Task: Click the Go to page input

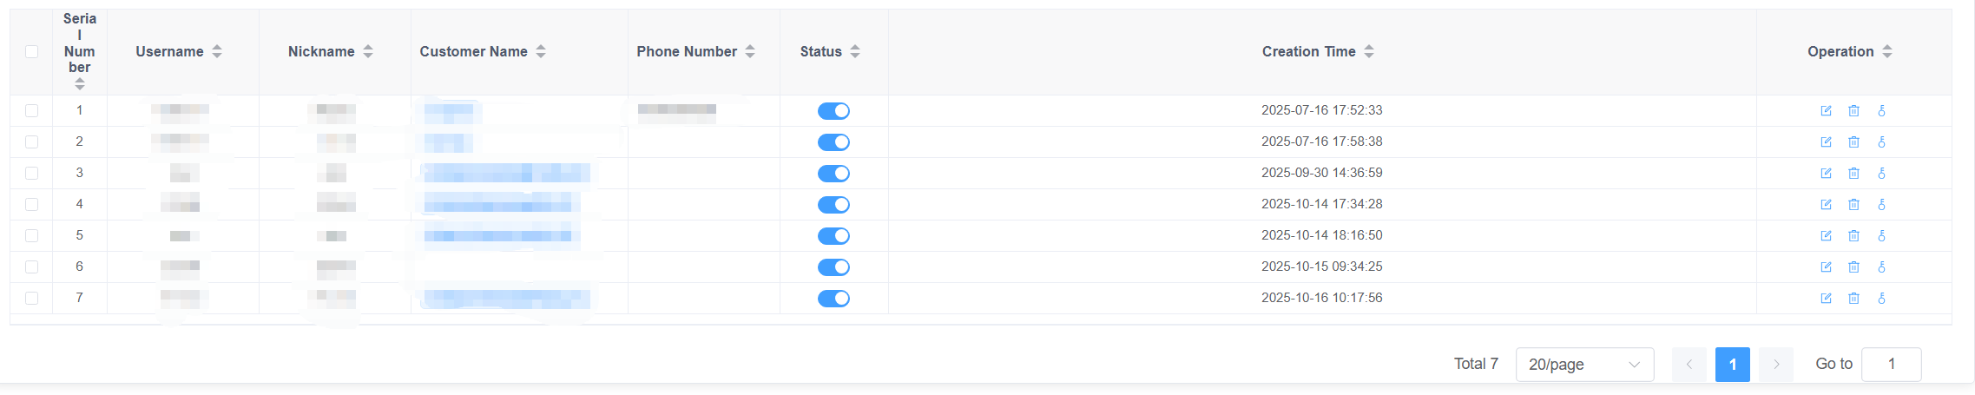Action: pyautogui.click(x=1891, y=365)
